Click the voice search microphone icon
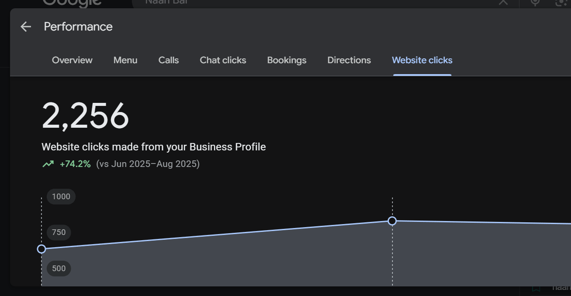The image size is (571, 296). pyautogui.click(x=535, y=2)
